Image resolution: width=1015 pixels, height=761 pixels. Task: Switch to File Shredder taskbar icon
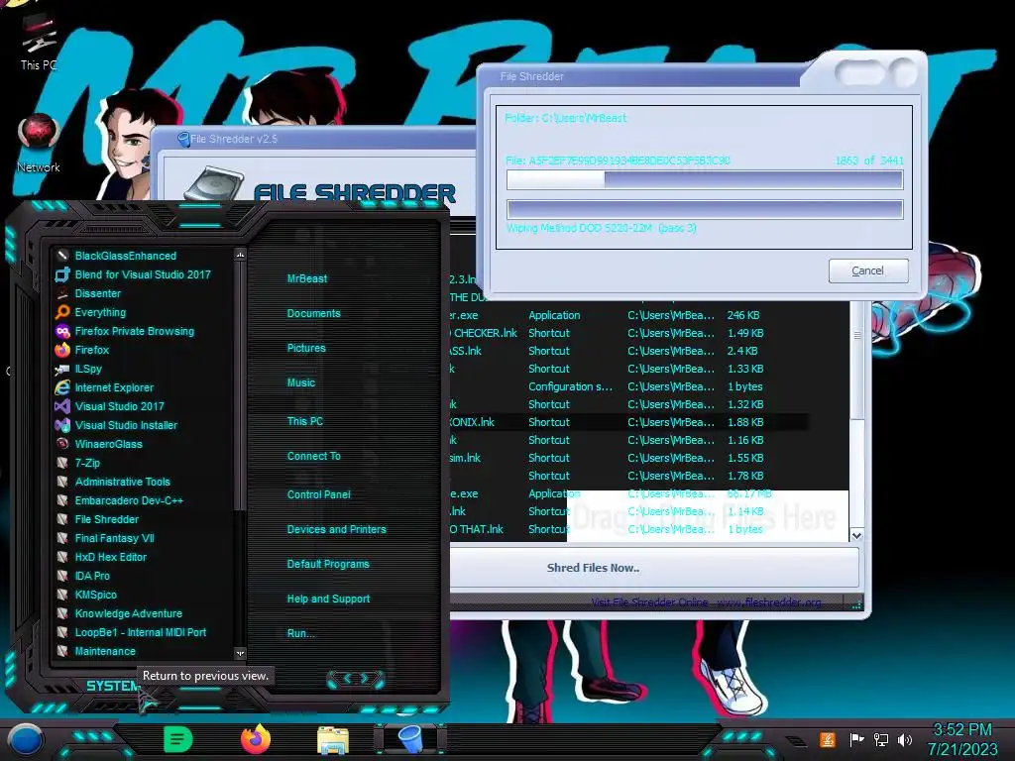(x=409, y=739)
